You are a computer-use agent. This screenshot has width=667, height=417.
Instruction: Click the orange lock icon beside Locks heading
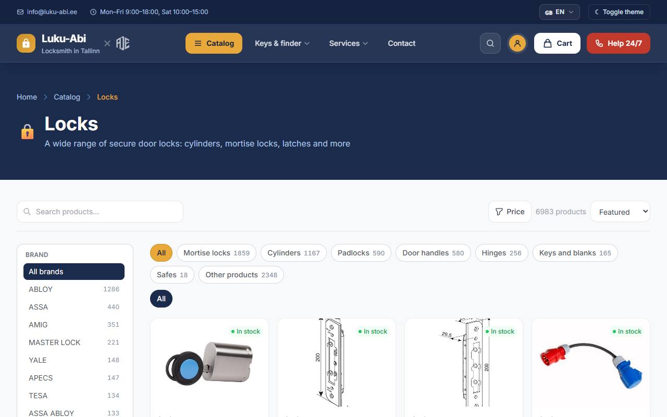[x=27, y=131]
